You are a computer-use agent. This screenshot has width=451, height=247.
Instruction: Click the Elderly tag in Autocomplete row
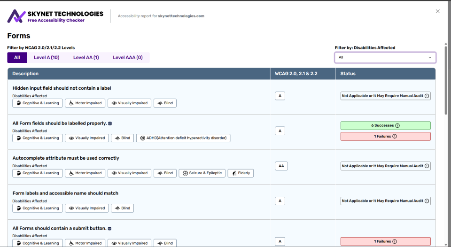click(241, 173)
